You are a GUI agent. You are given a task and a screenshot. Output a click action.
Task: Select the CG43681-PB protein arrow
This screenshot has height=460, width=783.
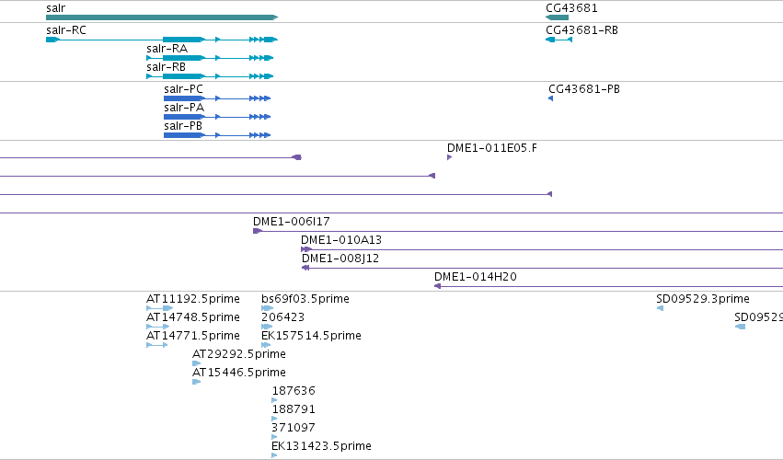tap(551, 98)
